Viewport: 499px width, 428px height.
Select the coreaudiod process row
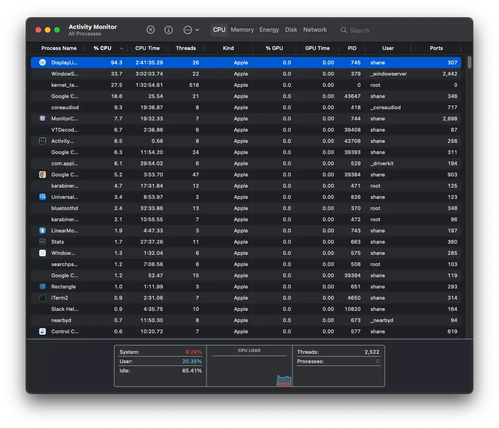246,107
